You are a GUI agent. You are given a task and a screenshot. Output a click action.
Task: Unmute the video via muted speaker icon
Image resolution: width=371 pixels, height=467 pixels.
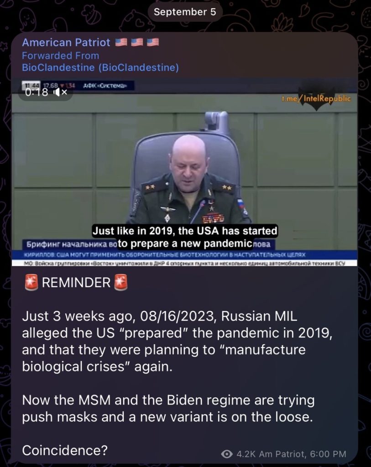coord(60,92)
